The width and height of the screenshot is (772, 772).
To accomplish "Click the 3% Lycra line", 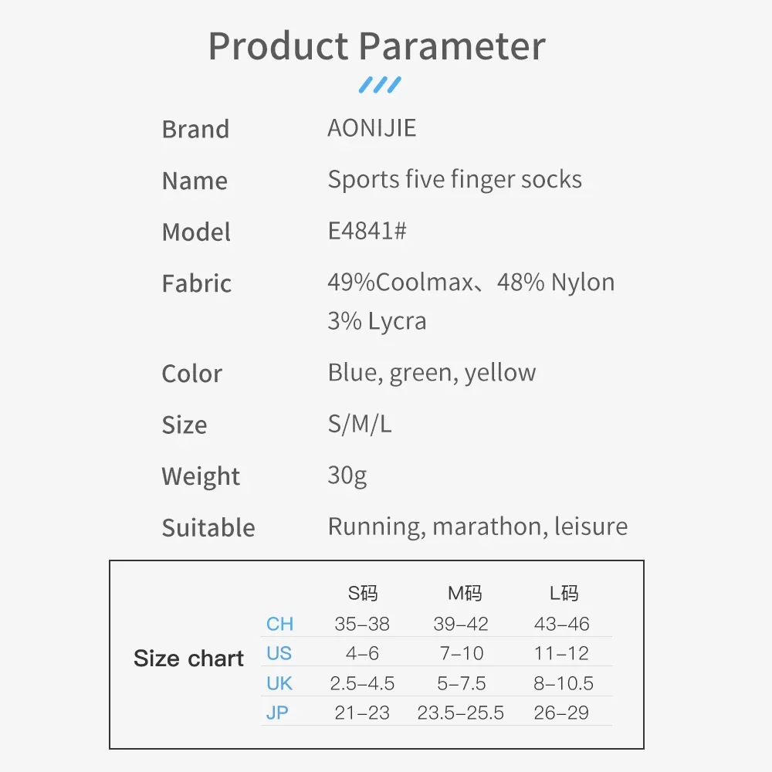I will (378, 321).
